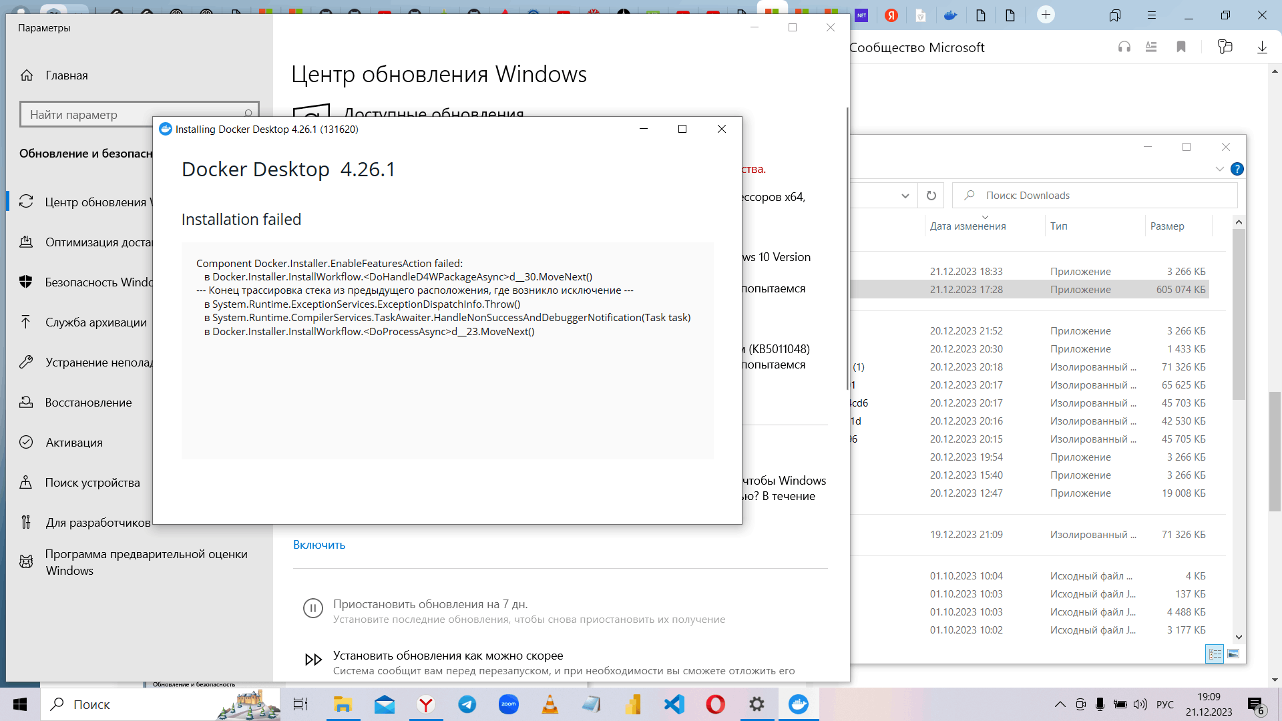Switch to the Yandex browser tab

tap(891, 15)
